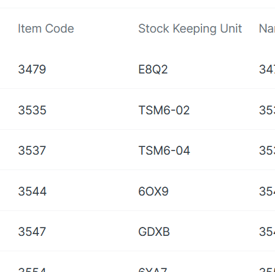Click the name cell in row 3479
The width and height of the screenshot is (275, 272).
(267, 69)
